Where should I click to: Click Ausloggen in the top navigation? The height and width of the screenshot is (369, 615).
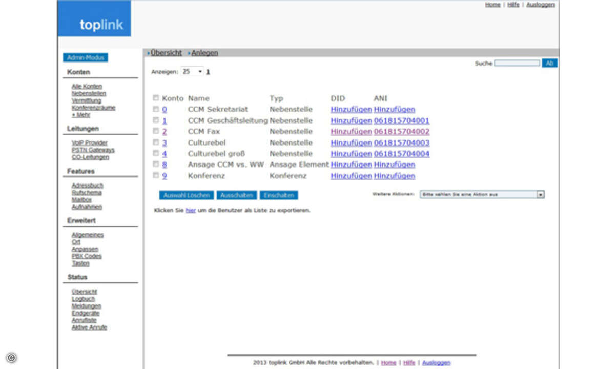coord(540,5)
